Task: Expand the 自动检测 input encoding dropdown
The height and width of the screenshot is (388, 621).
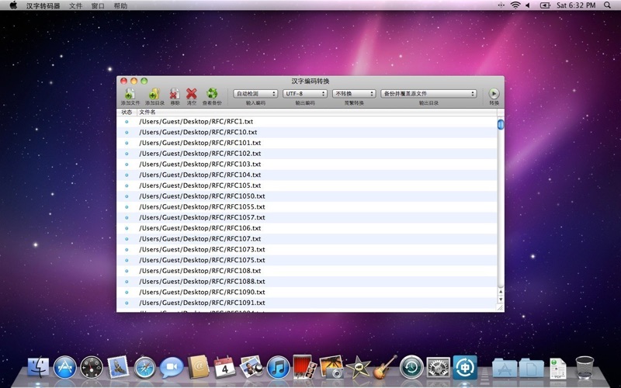Action: click(x=255, y=94)
